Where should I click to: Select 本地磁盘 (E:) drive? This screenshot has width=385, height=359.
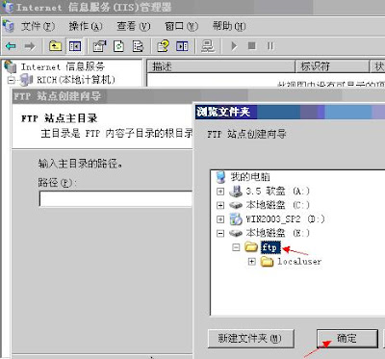[x=278, y=233]
